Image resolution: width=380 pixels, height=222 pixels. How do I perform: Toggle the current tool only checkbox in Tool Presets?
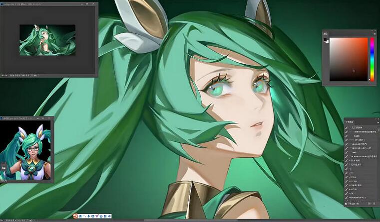pos(347,204)
